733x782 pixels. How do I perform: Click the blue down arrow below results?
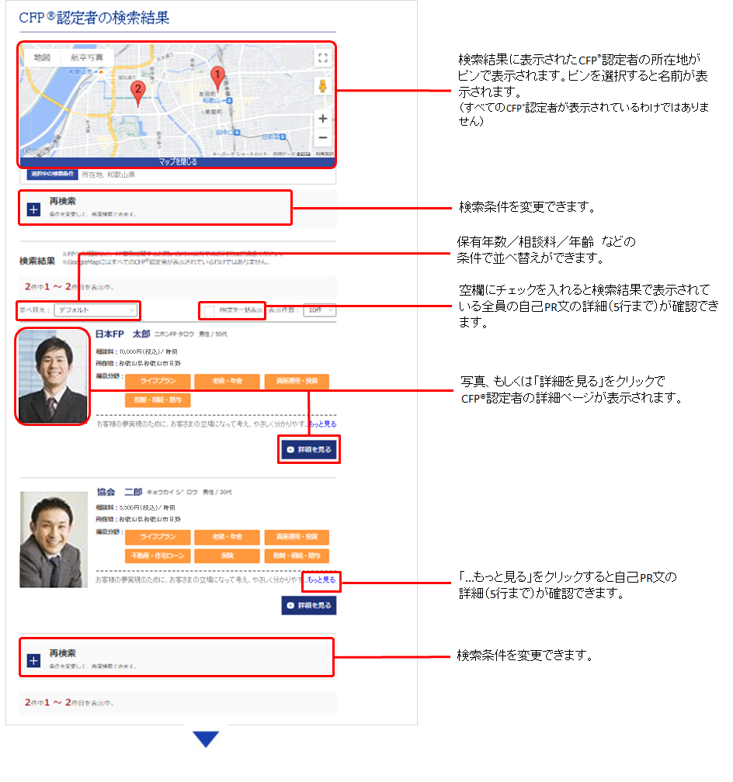tap(206, 738)
